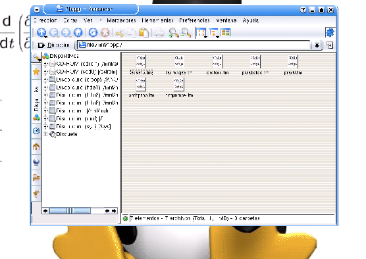
Task: Open the Ayuda menu
Action: pos(250,20)
